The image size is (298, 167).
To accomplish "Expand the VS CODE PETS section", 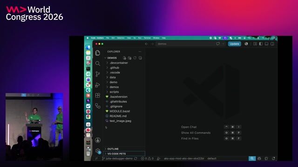I will pyautogui.click(x=124, y=154).
